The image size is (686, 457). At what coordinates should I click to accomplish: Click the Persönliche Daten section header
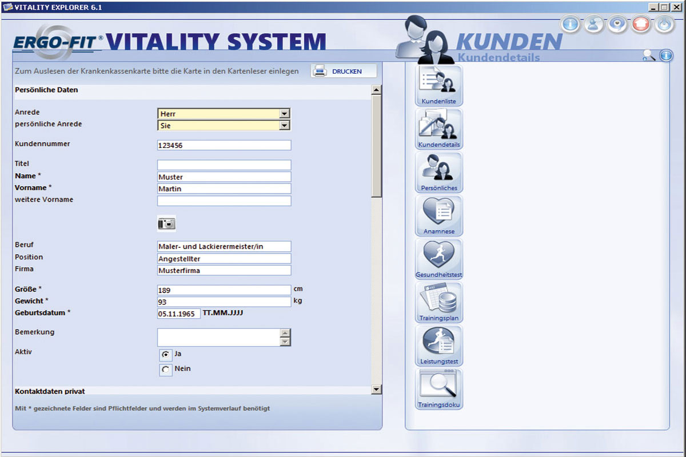(46, 90)
